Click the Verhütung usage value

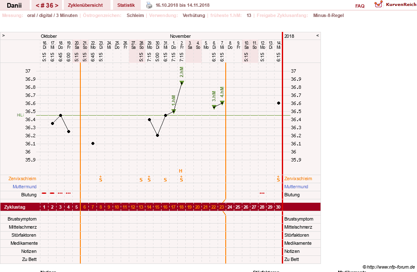click(x=193, y=15)
